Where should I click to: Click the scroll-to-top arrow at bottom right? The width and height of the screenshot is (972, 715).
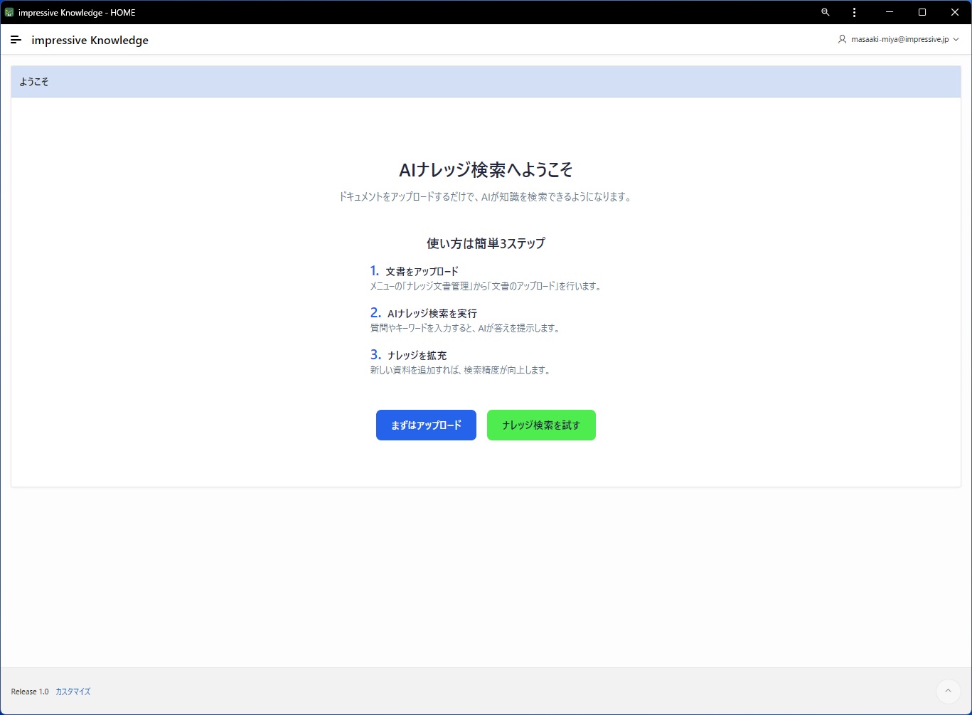[949, 691]
